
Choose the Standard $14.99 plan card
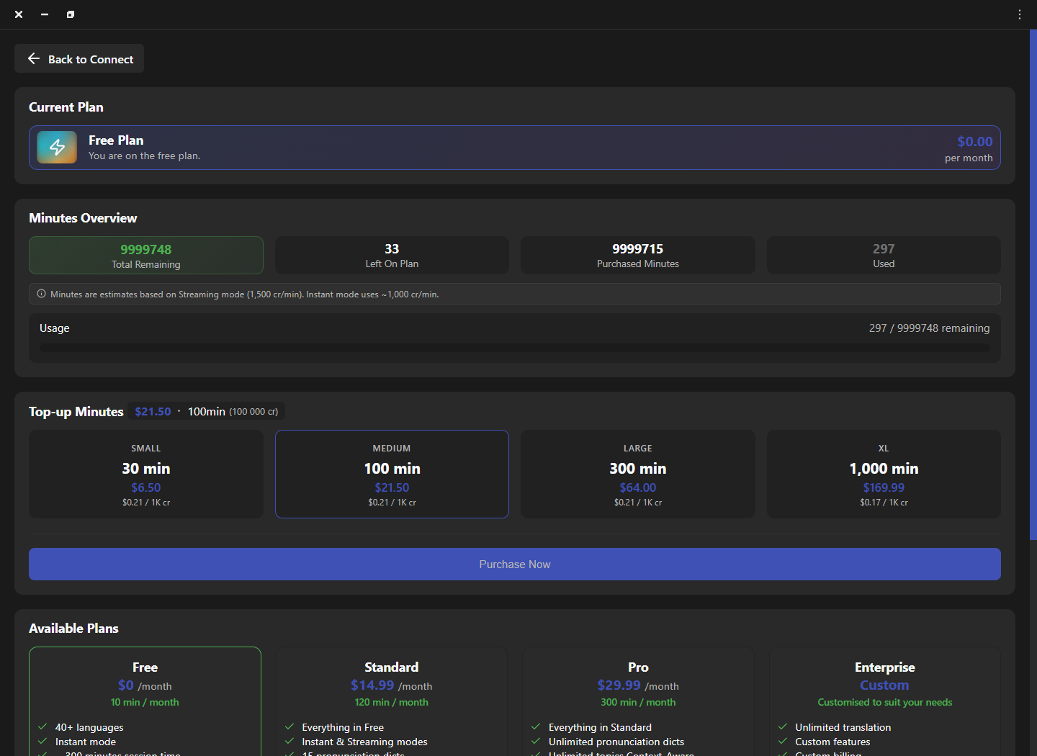point(392,701)
